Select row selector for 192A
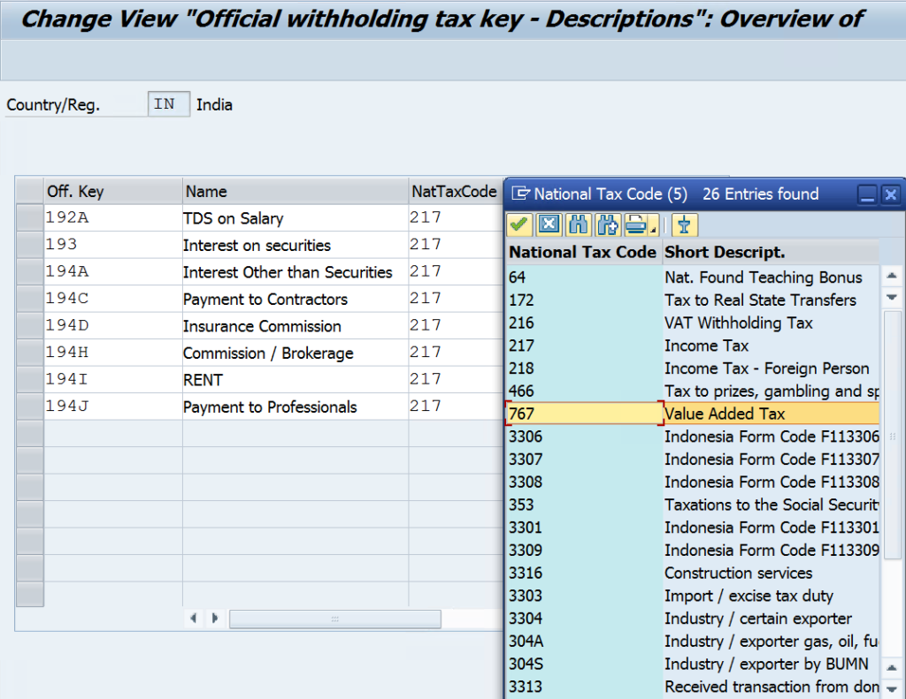906x699 pixels. pos(29,217)
